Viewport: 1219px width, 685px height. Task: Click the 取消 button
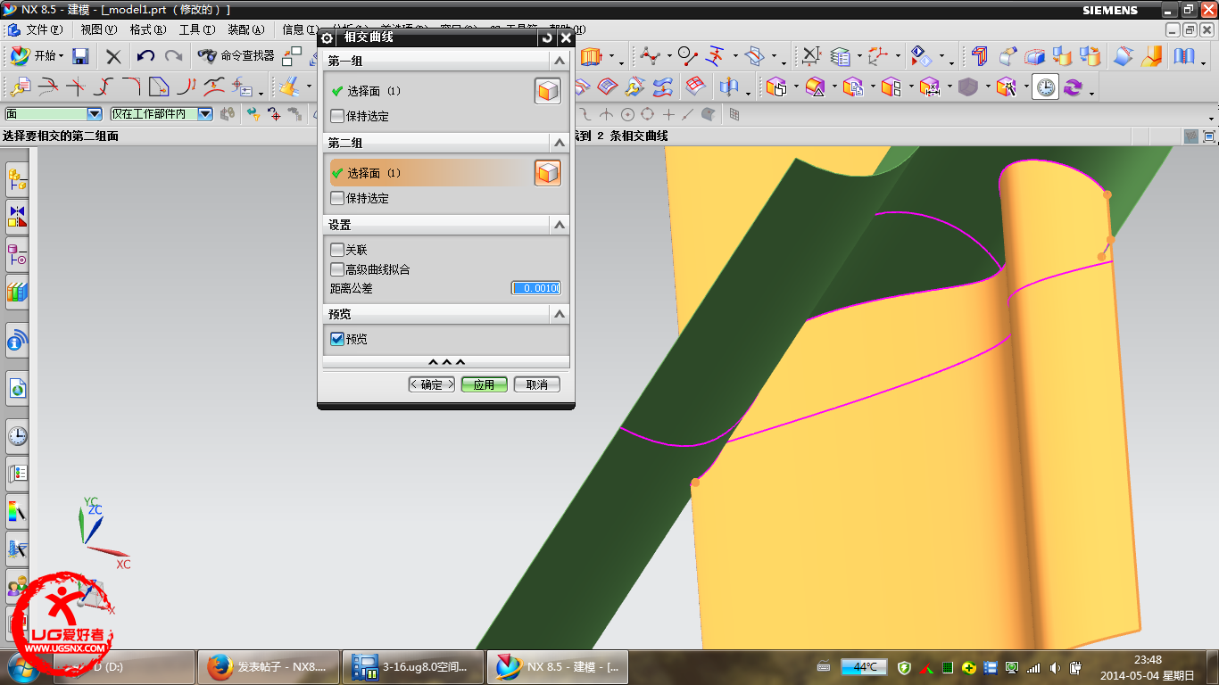537,384
